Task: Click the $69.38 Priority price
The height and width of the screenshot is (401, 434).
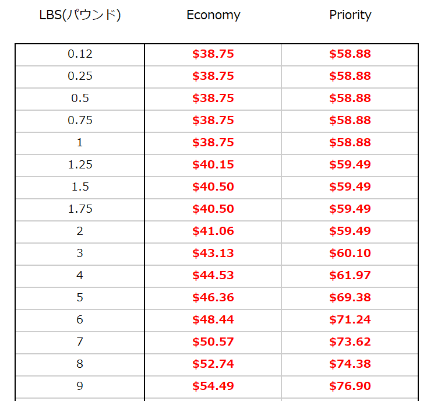Action: (x=350, y=297)
